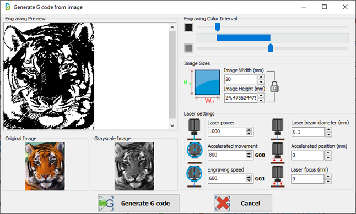The height and width of the screenshot is (214, 356).
Task: Click the blue color interval range bar
Action: pos(244,37)
